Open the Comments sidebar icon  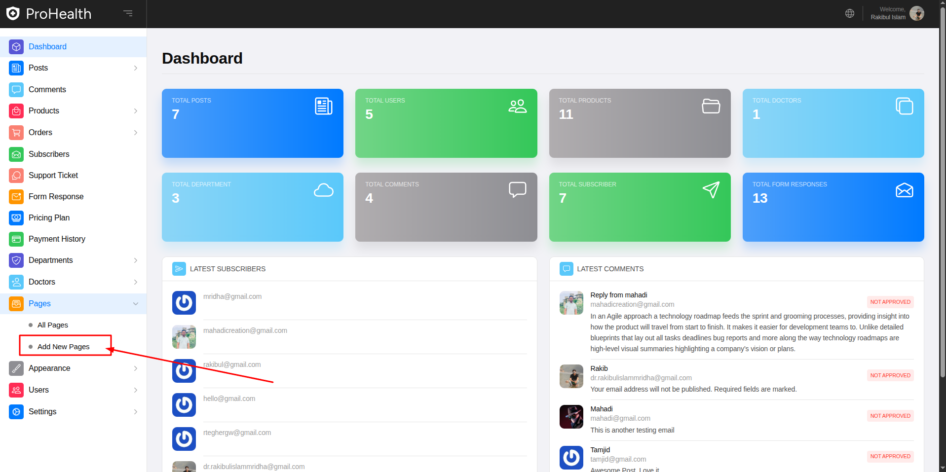[x=16, y=89]
